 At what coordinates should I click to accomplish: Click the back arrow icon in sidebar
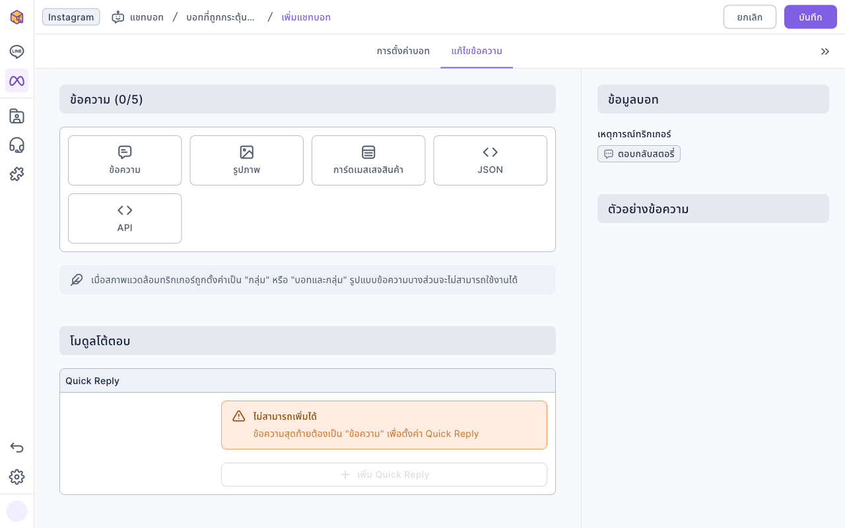coord(17,447)
